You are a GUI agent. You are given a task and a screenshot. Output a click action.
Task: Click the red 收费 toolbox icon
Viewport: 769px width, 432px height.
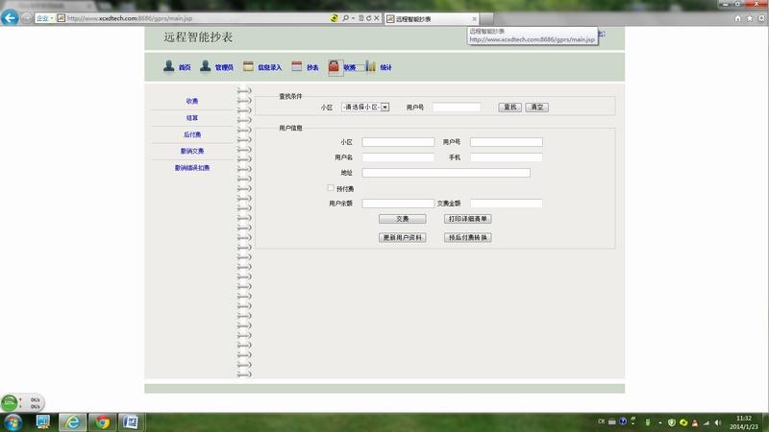[x=334, y=67]
